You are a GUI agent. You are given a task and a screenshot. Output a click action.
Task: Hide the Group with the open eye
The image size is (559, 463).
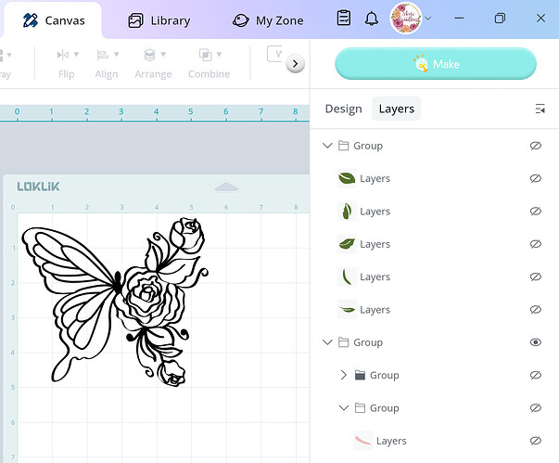[536, 342]
